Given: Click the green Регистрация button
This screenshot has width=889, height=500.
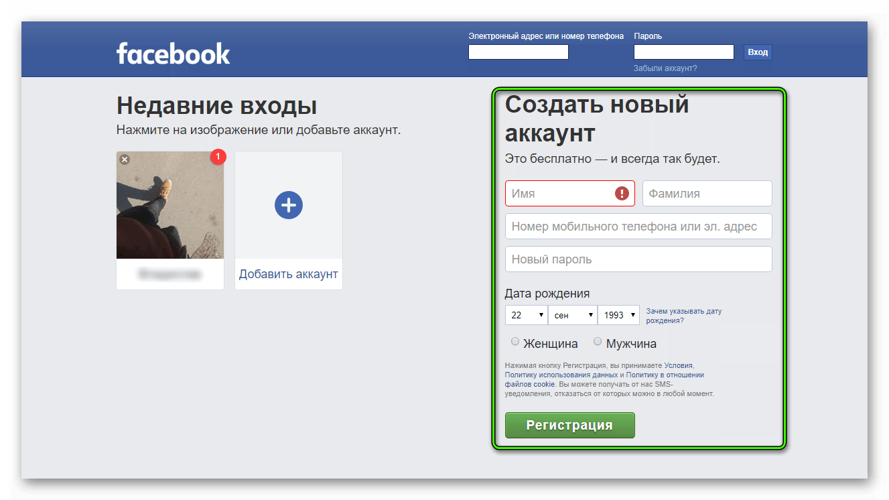Looking at the screenshot, I should pyautogui.click(x=569, y=425).
